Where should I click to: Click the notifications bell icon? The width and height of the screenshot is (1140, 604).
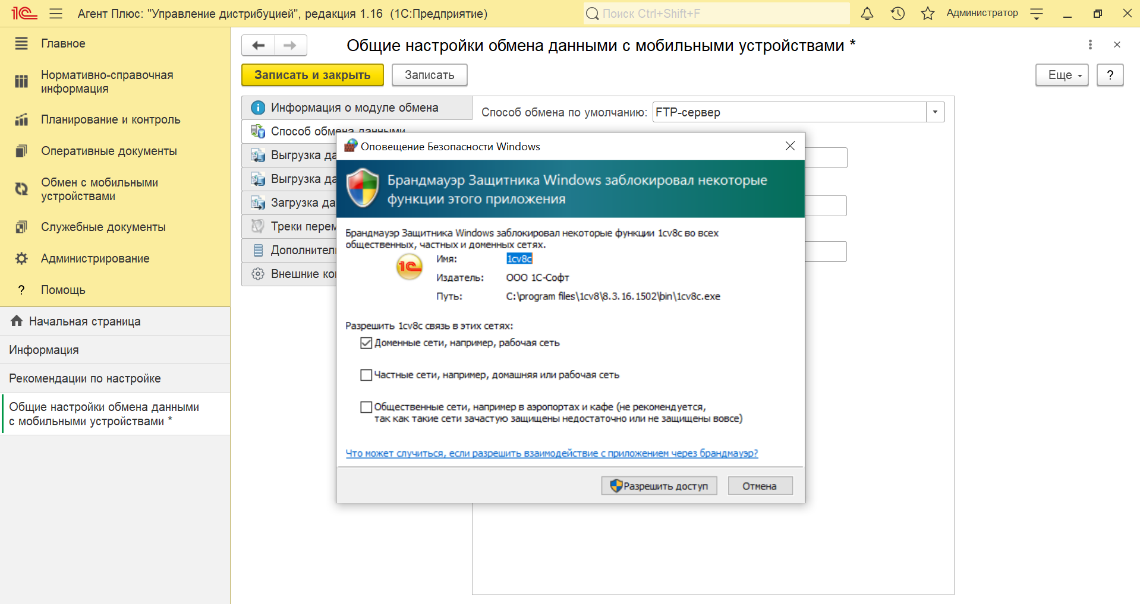pyautogui.click(x=867, y=14)
